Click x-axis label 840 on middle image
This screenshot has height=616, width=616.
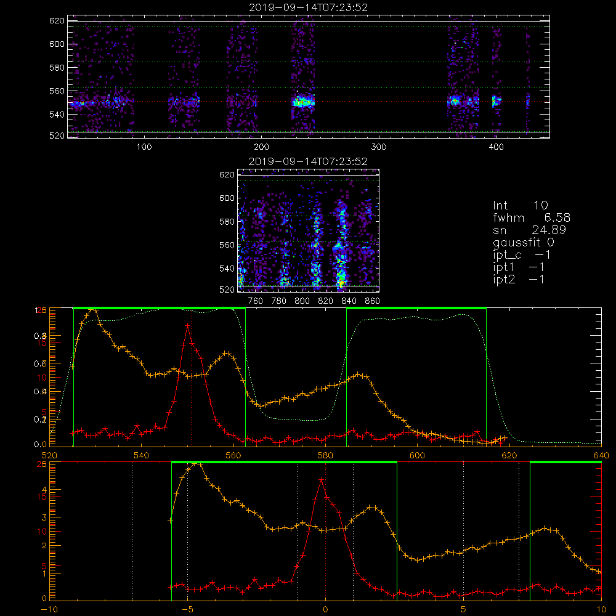(349, 301)
